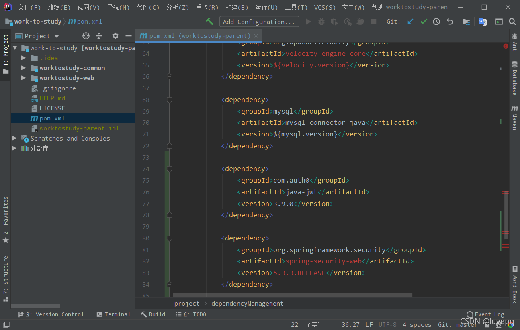The height and width of the screenshot is (330, 520).
Task: Open the Terminal tool window
Action: tap(114, 314)
